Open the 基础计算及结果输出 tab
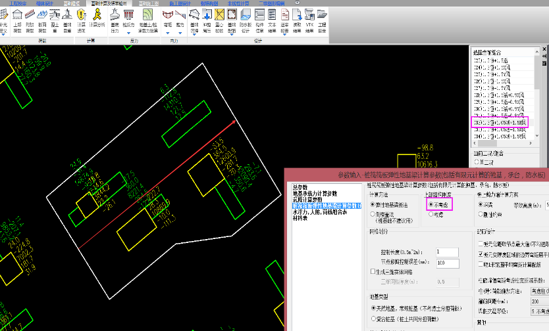Screen dimensions: 549x331 point(109,3)
